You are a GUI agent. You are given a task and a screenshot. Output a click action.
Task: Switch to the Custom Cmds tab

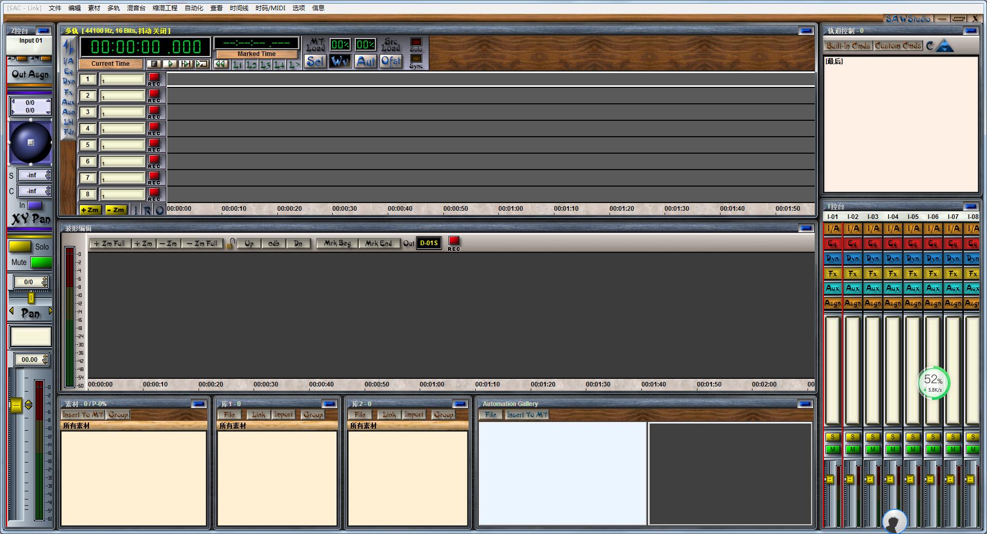(898, 45)
